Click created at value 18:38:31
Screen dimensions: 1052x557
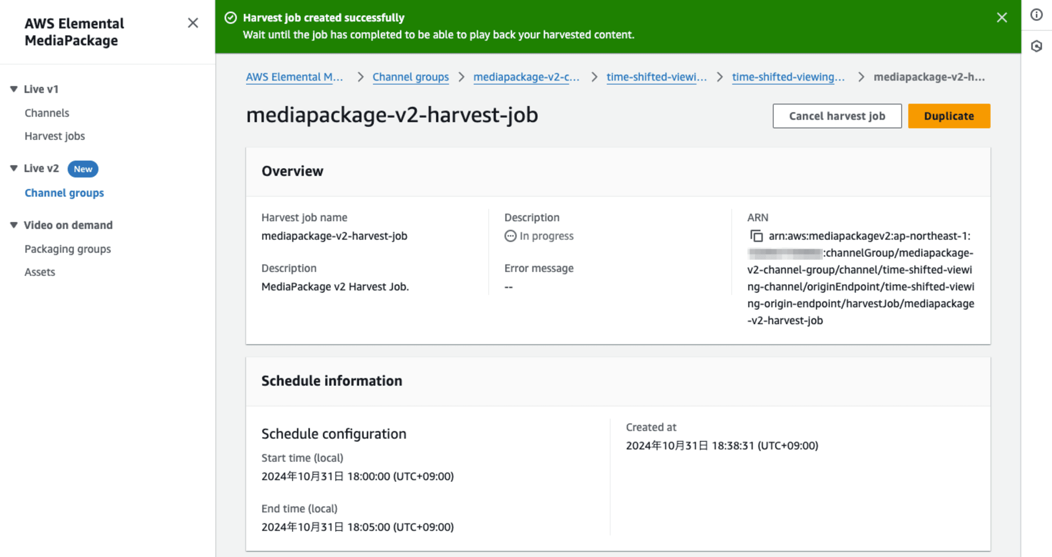(x=722, y=446)
